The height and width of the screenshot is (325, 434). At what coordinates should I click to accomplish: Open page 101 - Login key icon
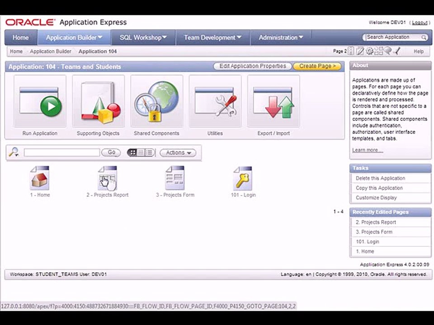(x=243, y=178)
